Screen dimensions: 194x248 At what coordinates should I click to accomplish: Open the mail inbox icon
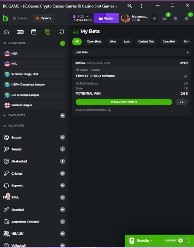pyautogui.click(x=165, y=18)
